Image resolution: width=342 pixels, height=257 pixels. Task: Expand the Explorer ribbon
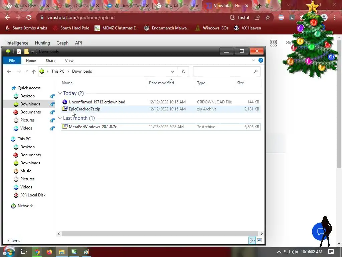click(253, 60)
